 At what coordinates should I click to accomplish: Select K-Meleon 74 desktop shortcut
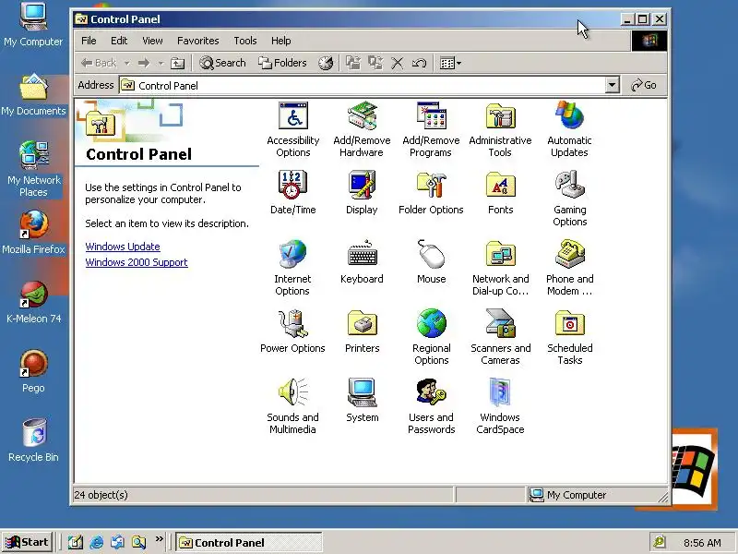point(33,302)
